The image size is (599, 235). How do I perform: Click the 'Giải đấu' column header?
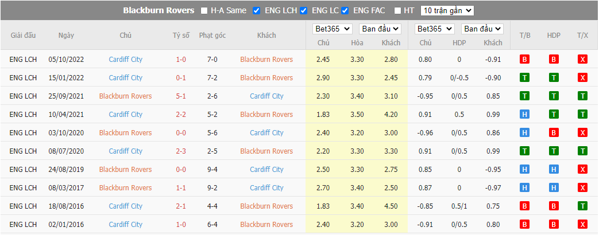[x=23, y=35]
